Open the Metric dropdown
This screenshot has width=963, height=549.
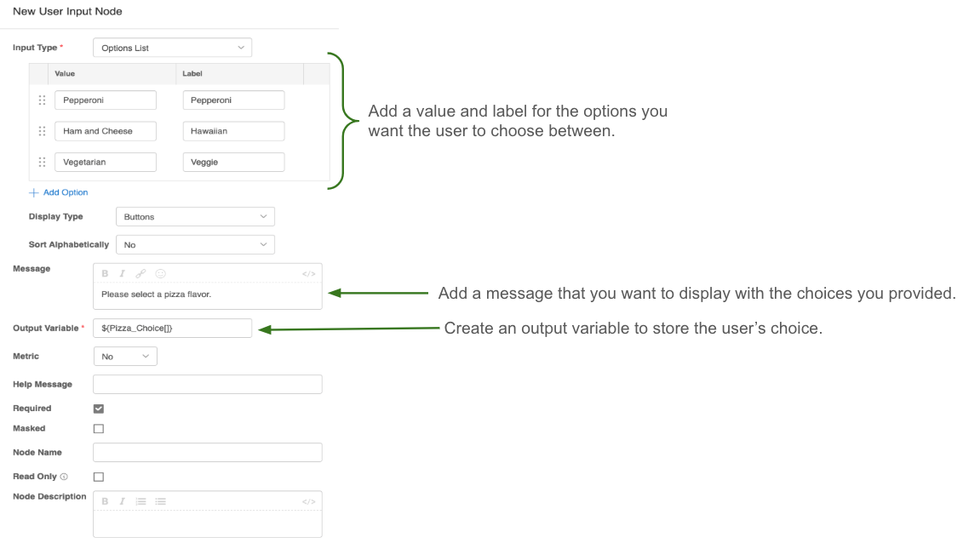(125, 357)
